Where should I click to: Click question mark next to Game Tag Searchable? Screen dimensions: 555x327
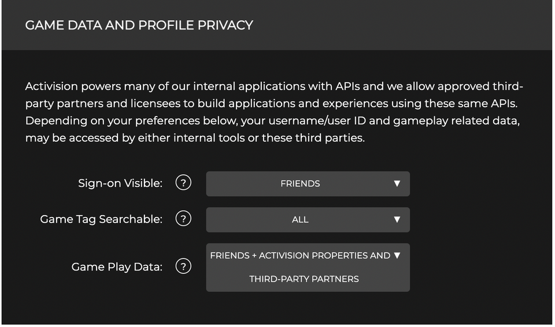pyautogui.click(x=183, y=219)
